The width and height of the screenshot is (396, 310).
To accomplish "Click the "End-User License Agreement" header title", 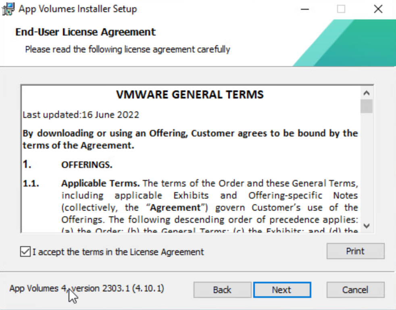I will coord(85,32).
